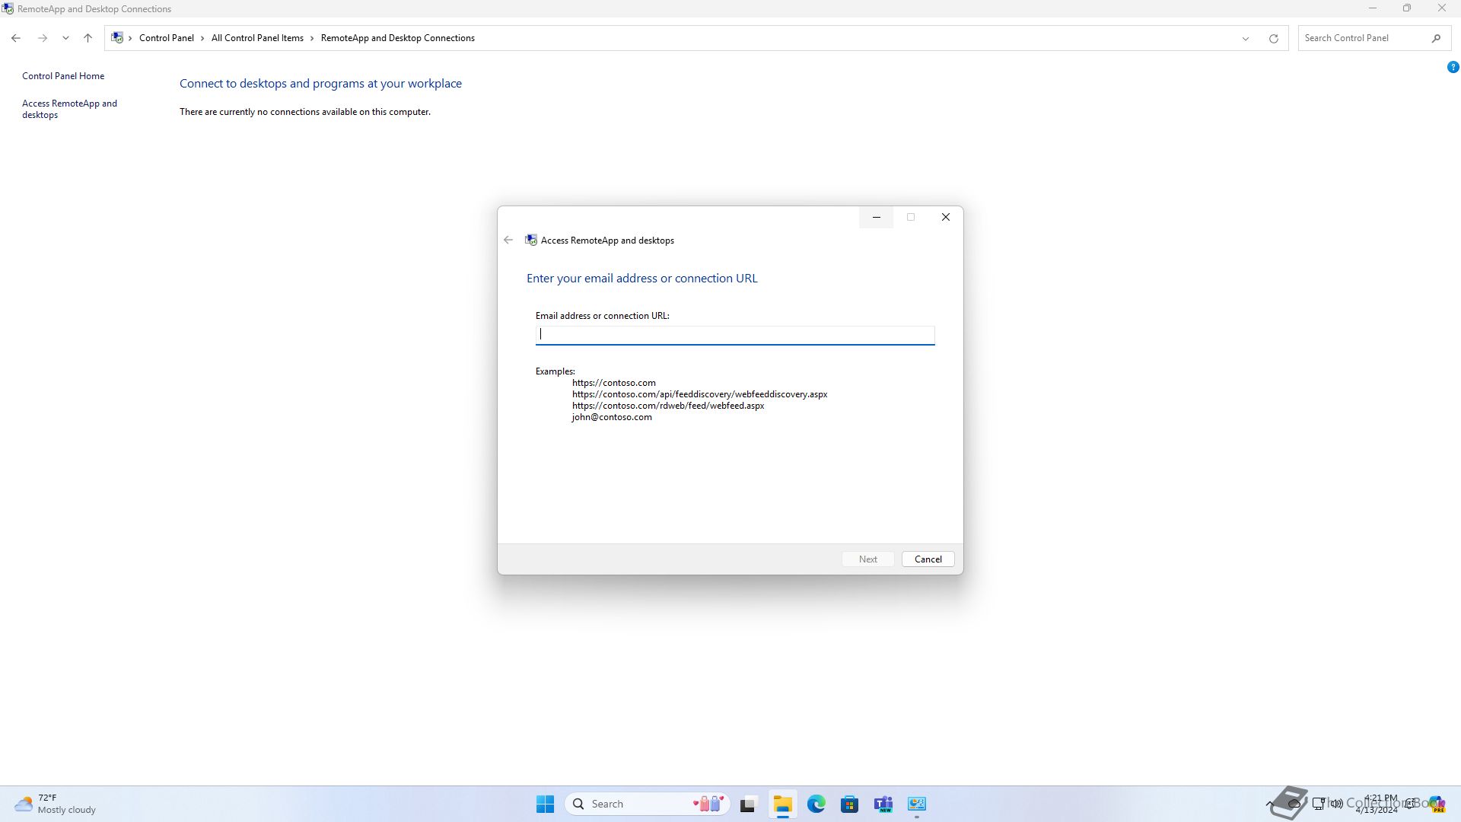
Task: Expand the chevron after All Control Panel Items
Action: pos(312,38)
